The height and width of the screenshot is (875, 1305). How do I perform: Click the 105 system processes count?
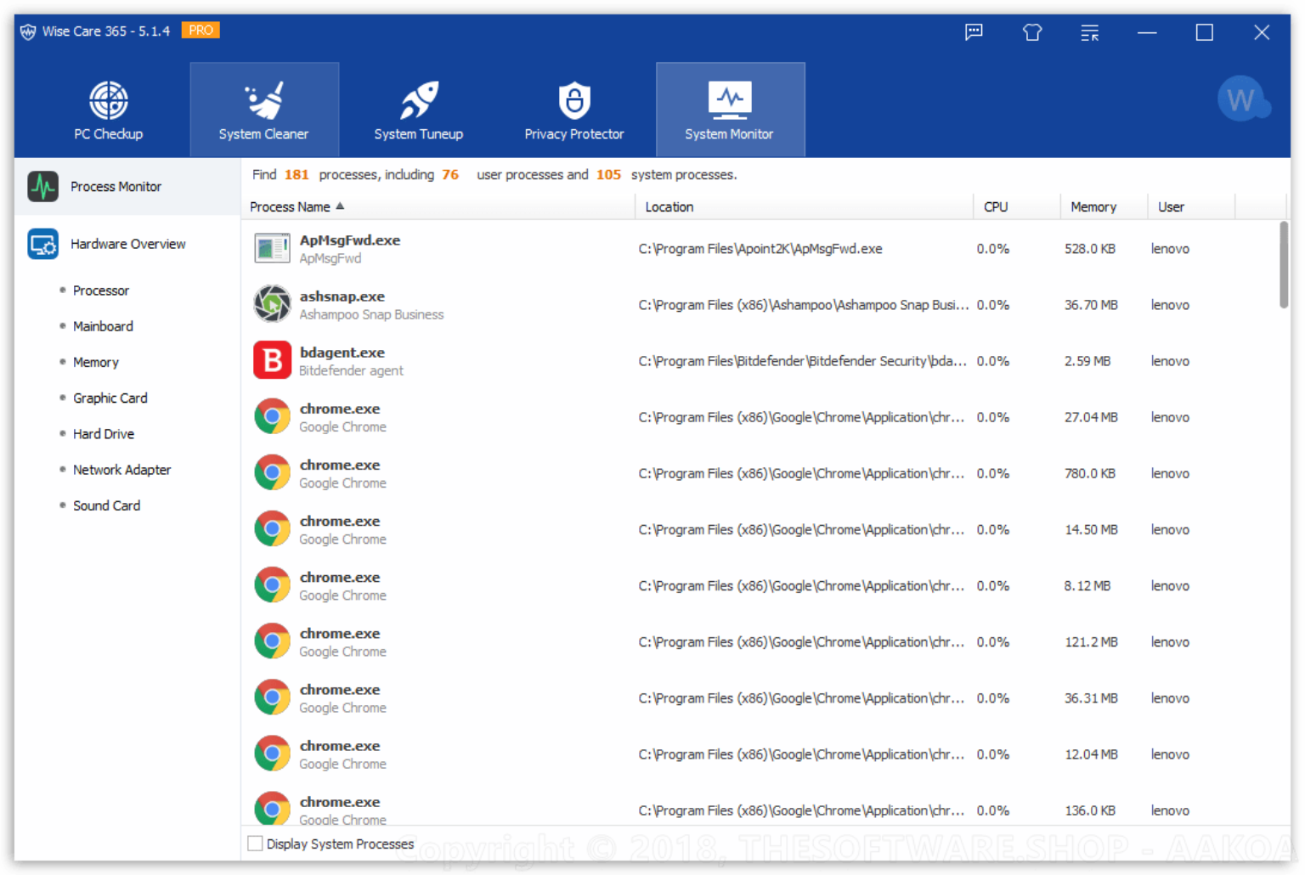[608, 174]
